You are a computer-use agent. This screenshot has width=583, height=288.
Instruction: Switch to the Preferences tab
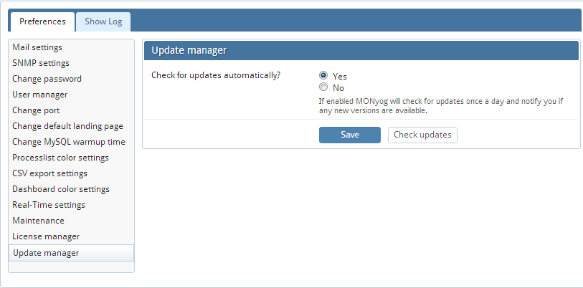pos(42,21)
